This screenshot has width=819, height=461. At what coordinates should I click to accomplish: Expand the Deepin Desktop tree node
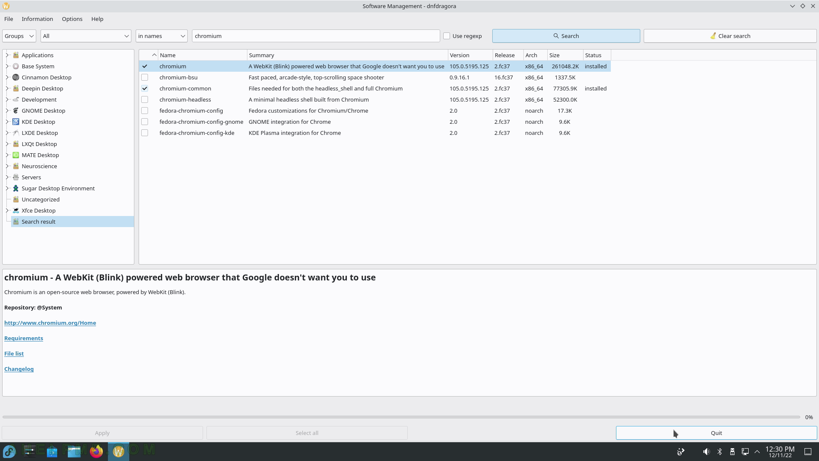click(x=7, y=88)
